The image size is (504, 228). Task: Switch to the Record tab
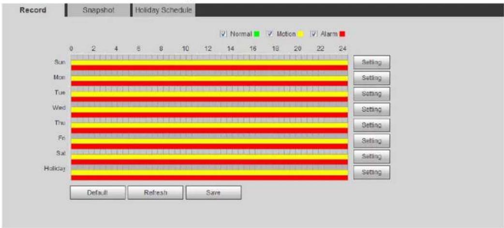(x=33, y=10)
